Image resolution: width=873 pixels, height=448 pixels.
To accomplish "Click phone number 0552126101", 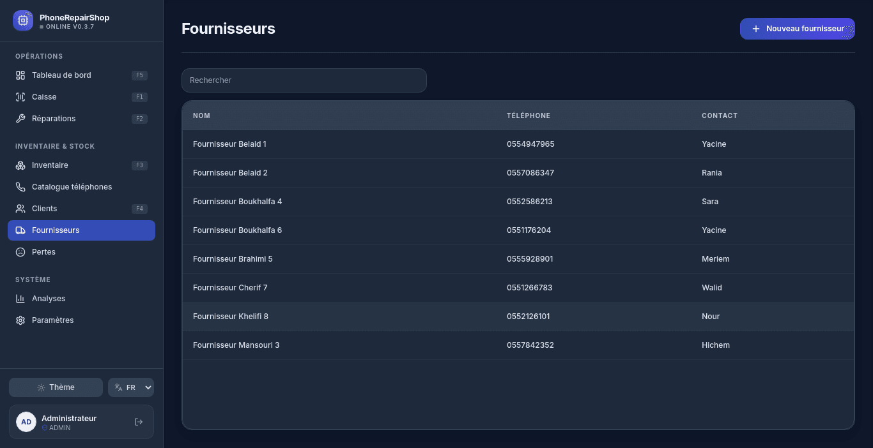I will coord(528,317).
